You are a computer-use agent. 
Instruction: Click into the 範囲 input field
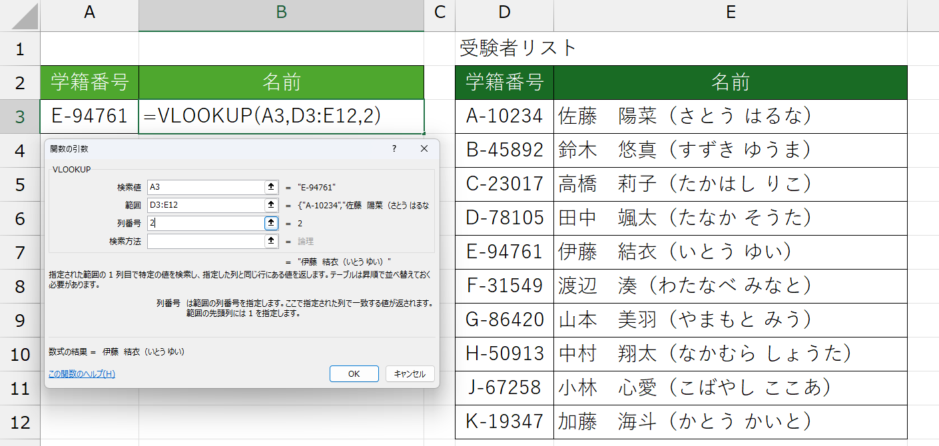tap(205, 205)
